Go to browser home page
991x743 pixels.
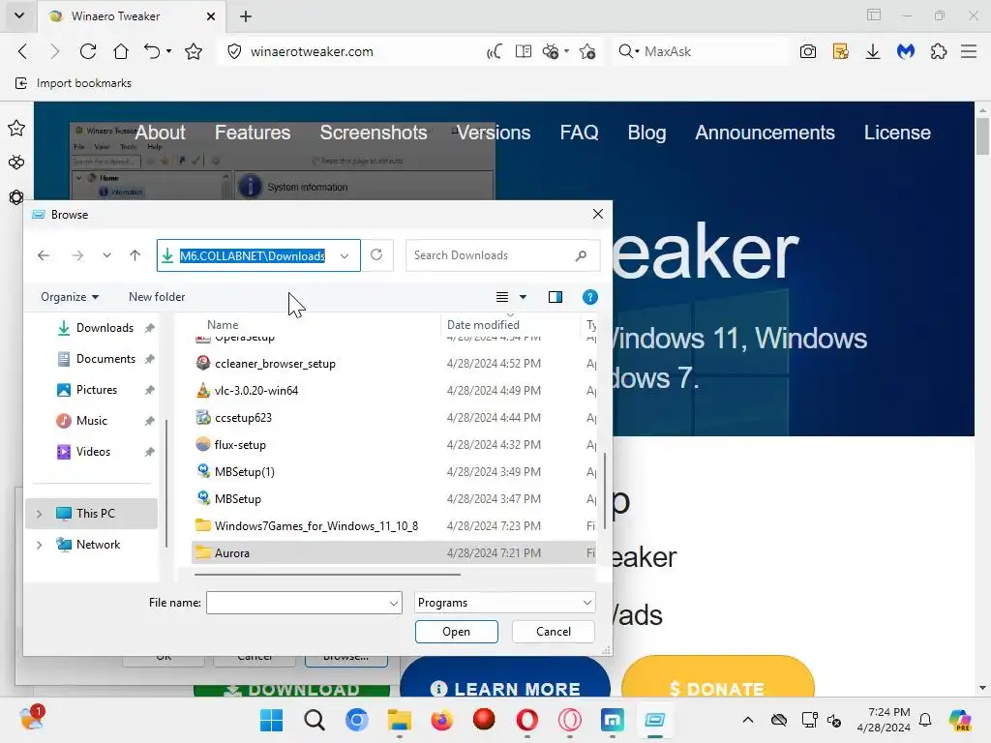(120, 51)
